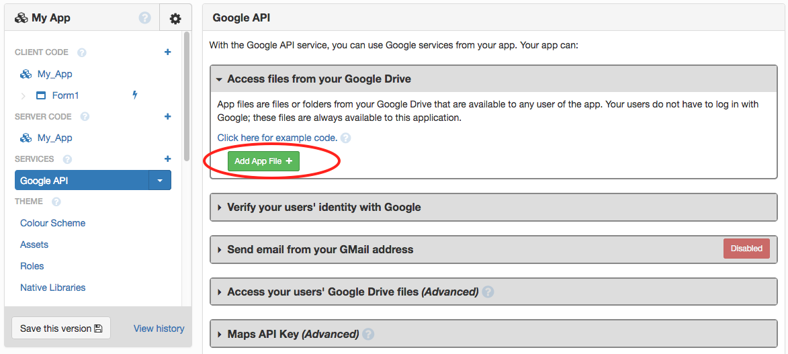Click help icon beside Access users' Drive files
The width and height of the screenshot is (788, 354).
[488, 292]
